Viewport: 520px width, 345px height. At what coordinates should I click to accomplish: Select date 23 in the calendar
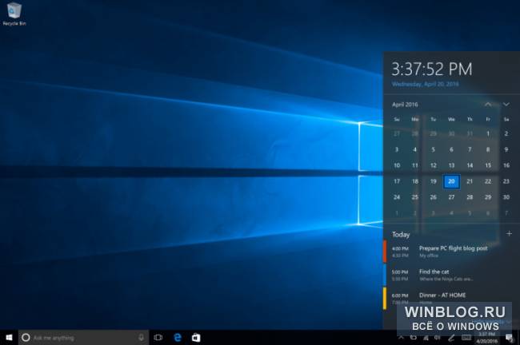click(x=506, y=181)
